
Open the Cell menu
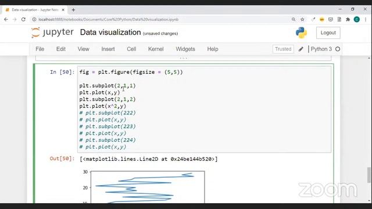(131, 49)
